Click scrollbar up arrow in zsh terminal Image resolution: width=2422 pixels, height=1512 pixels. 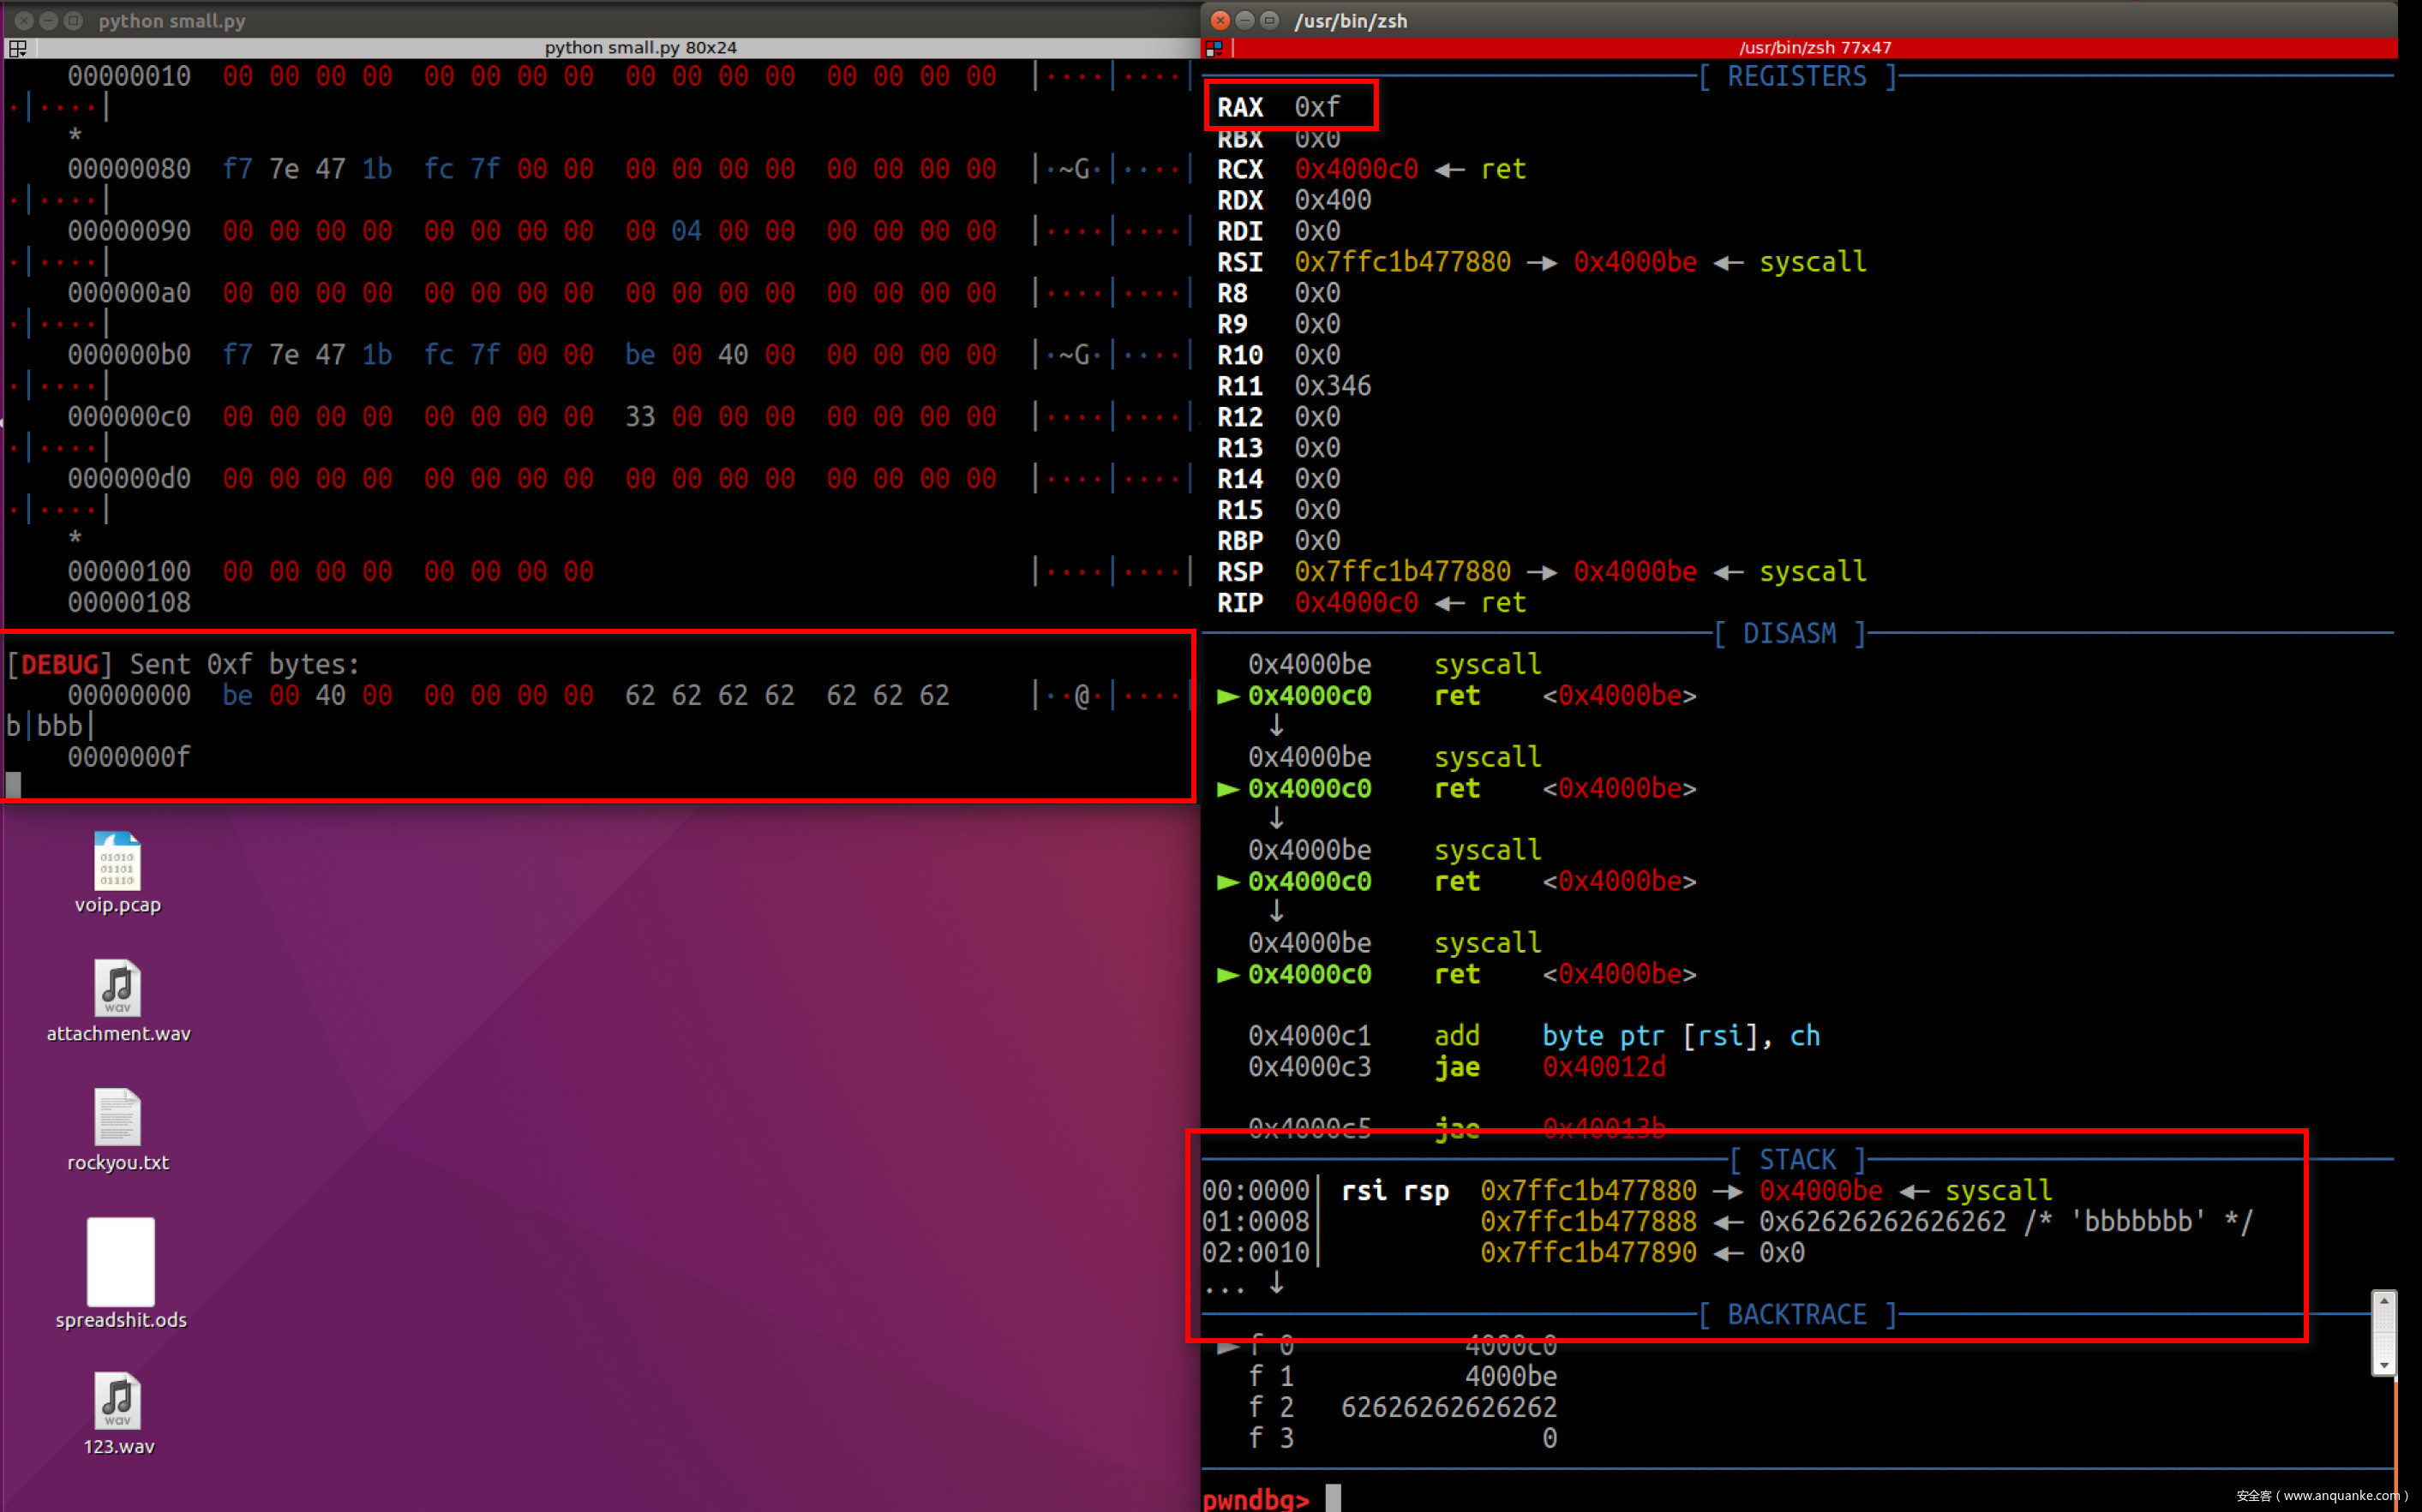[x=2384, y=1300]
